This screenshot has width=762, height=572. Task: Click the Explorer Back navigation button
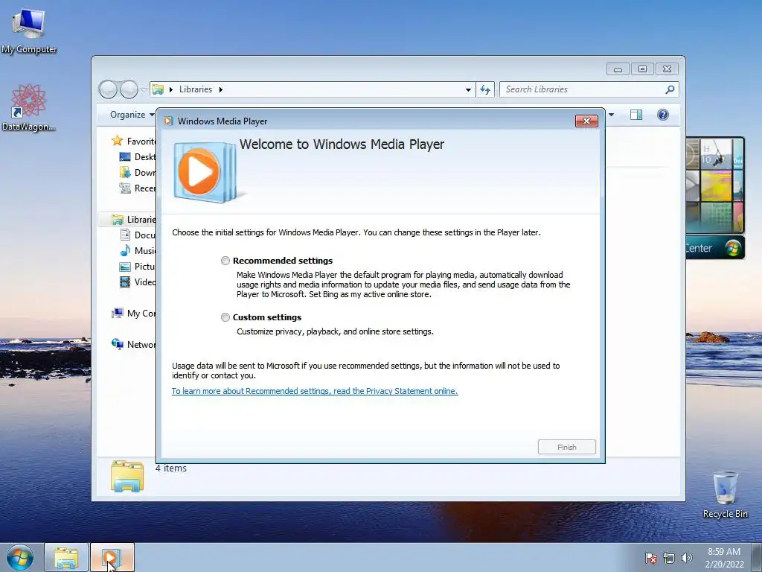[108, 89]
